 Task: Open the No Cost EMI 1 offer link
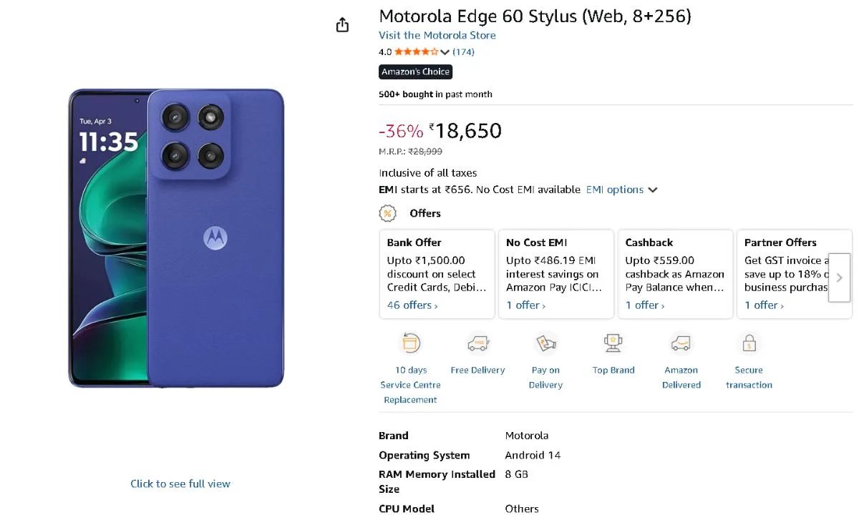[525, 305]
